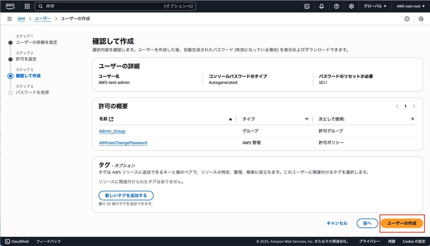This screenshot has width=430, height=246.
Task: Open the info panel icon
Action: click(407, 18)
